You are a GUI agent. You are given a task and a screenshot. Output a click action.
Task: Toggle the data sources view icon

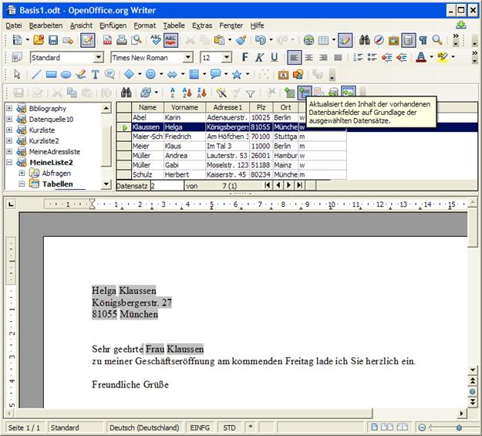[x=408, y=40]
